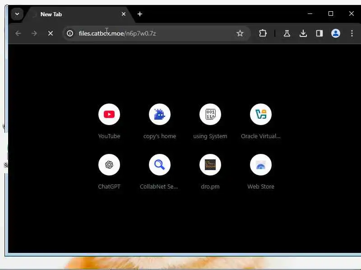Close the Chrome window
The image size is (361, 270).
[352, 14]
